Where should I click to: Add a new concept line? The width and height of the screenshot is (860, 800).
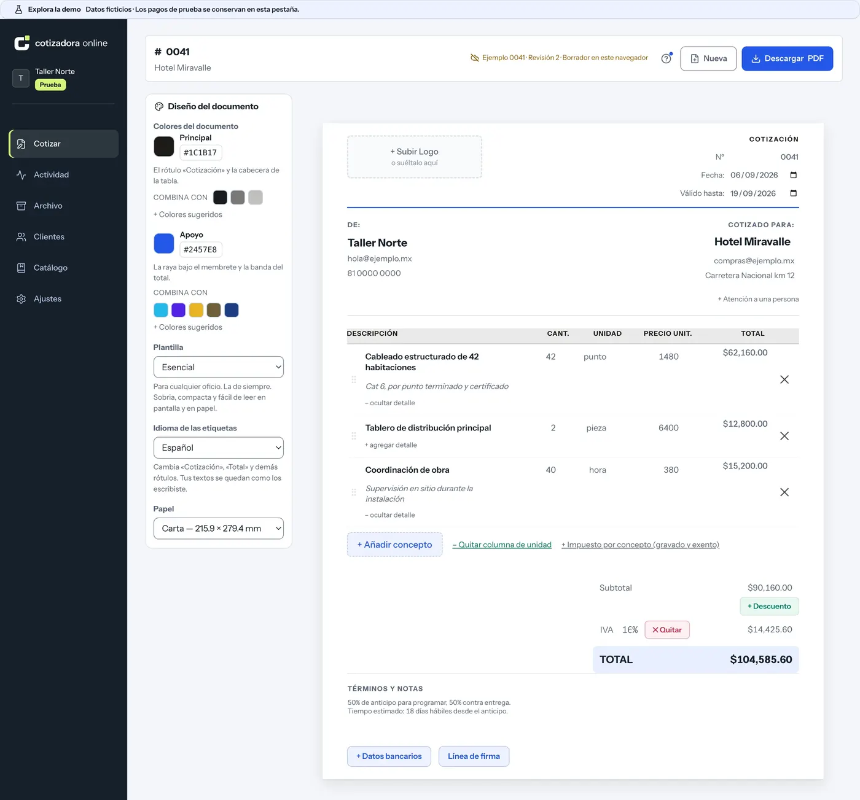pyautogui.click(x=395, y=545)
